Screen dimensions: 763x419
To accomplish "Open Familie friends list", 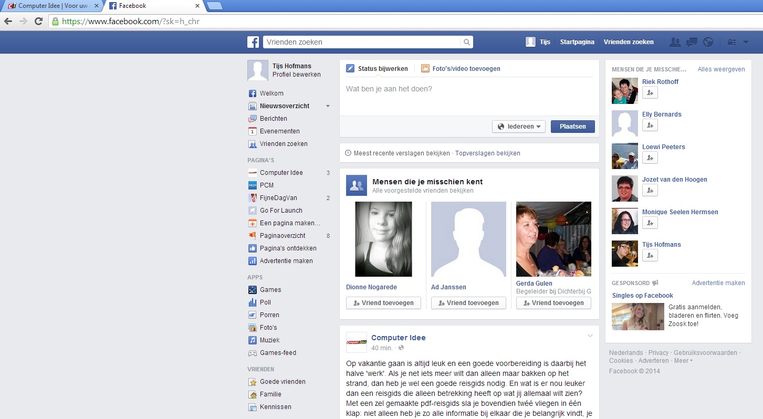I will pyautogui.click(x=270, y=394).
